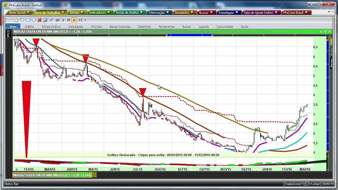Click the red X delete-drawings icon
Viewport: 338px width, 190px height.
(x=40, y=20)
